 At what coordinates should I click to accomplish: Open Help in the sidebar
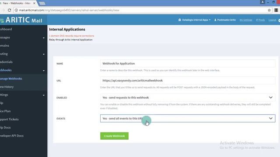(2, 103)
